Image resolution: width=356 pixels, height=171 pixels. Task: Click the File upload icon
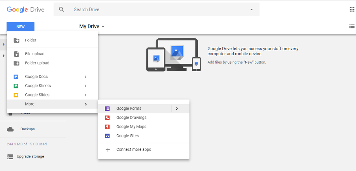(16, 54)
